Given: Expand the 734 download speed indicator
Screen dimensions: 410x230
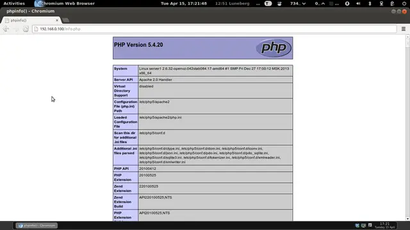Looking at the screenshot, I should click(298, 3).
